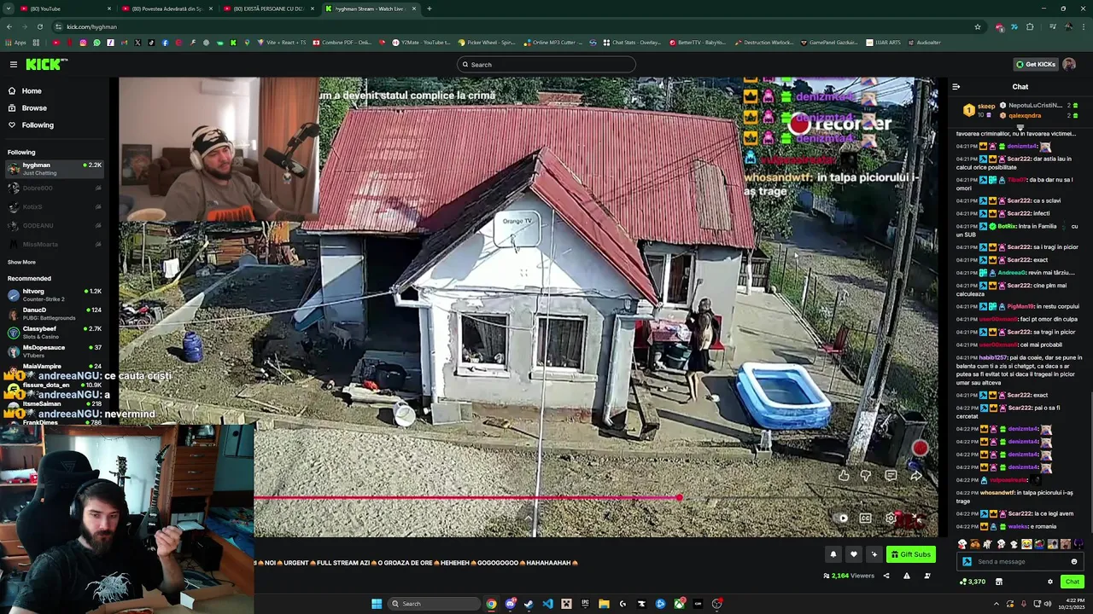Viewport: 1093px width, 614px height.
Task: Click the Kick logo
Action: 46,64
